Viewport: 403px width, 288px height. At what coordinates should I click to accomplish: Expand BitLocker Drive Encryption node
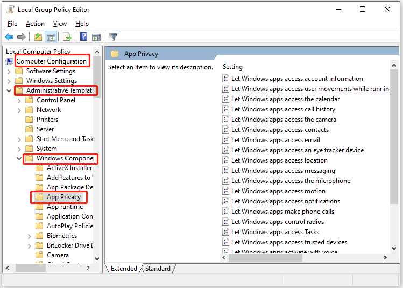pyautogui.click(x=29, y=246)
